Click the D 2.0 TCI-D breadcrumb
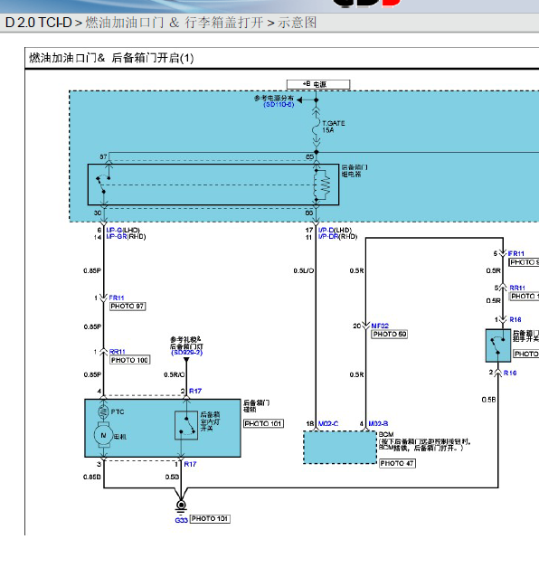The image size is (539, 577). click(39, 23)
